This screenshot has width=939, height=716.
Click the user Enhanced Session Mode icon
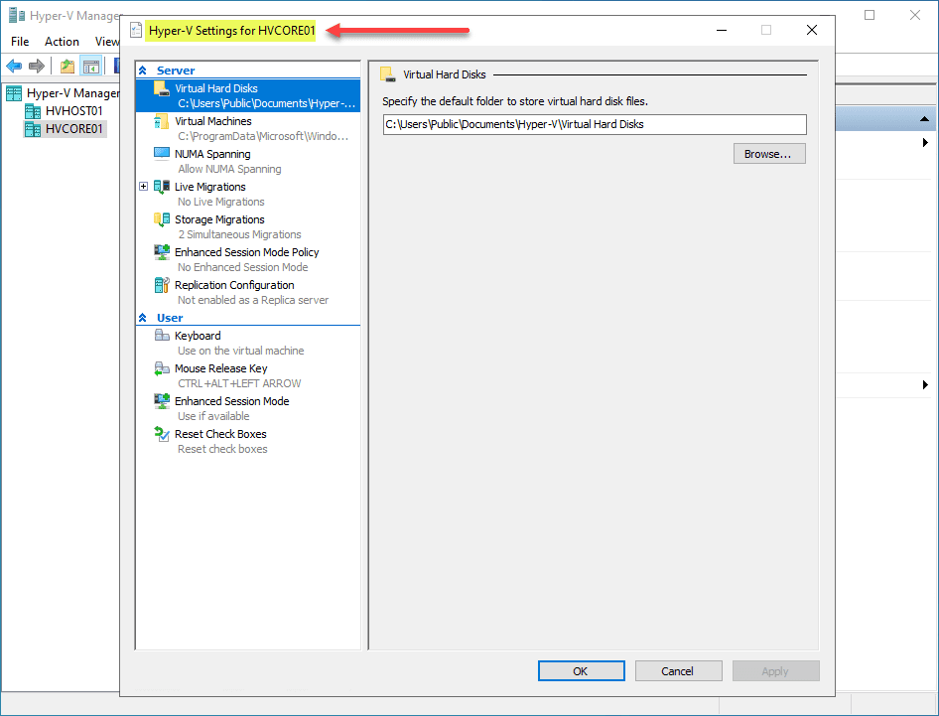[x=161, y=401]
